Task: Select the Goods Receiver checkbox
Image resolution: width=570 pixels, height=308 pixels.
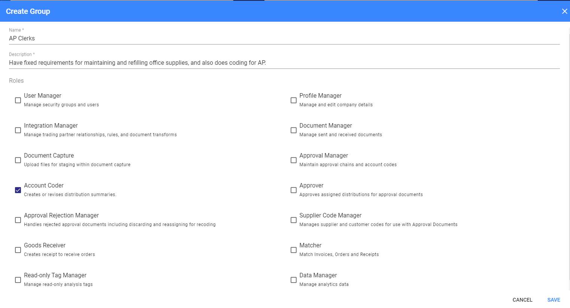Action: pyautogui.click(x=18, y=250)
